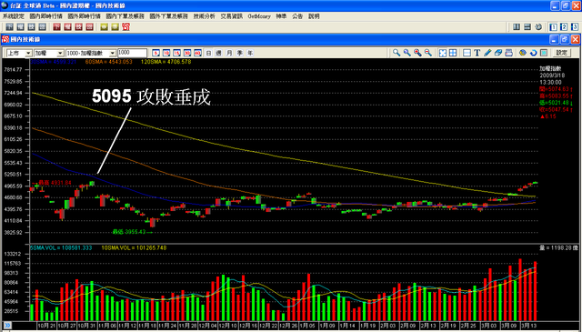Open the 國內下單及帳務 menu
This screenshot has width=582, height=332.
125,16
